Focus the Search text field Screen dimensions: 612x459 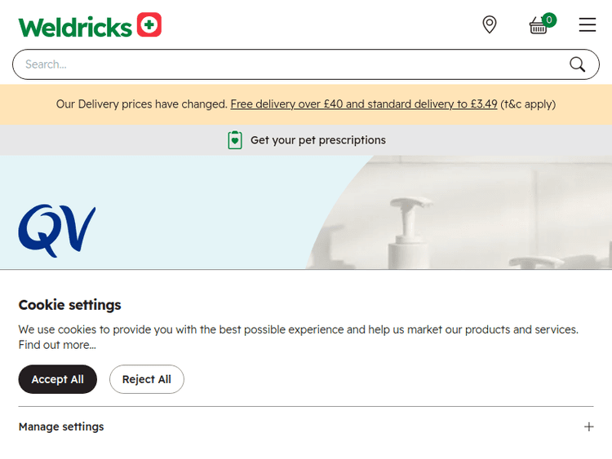(x=294, y=64)
